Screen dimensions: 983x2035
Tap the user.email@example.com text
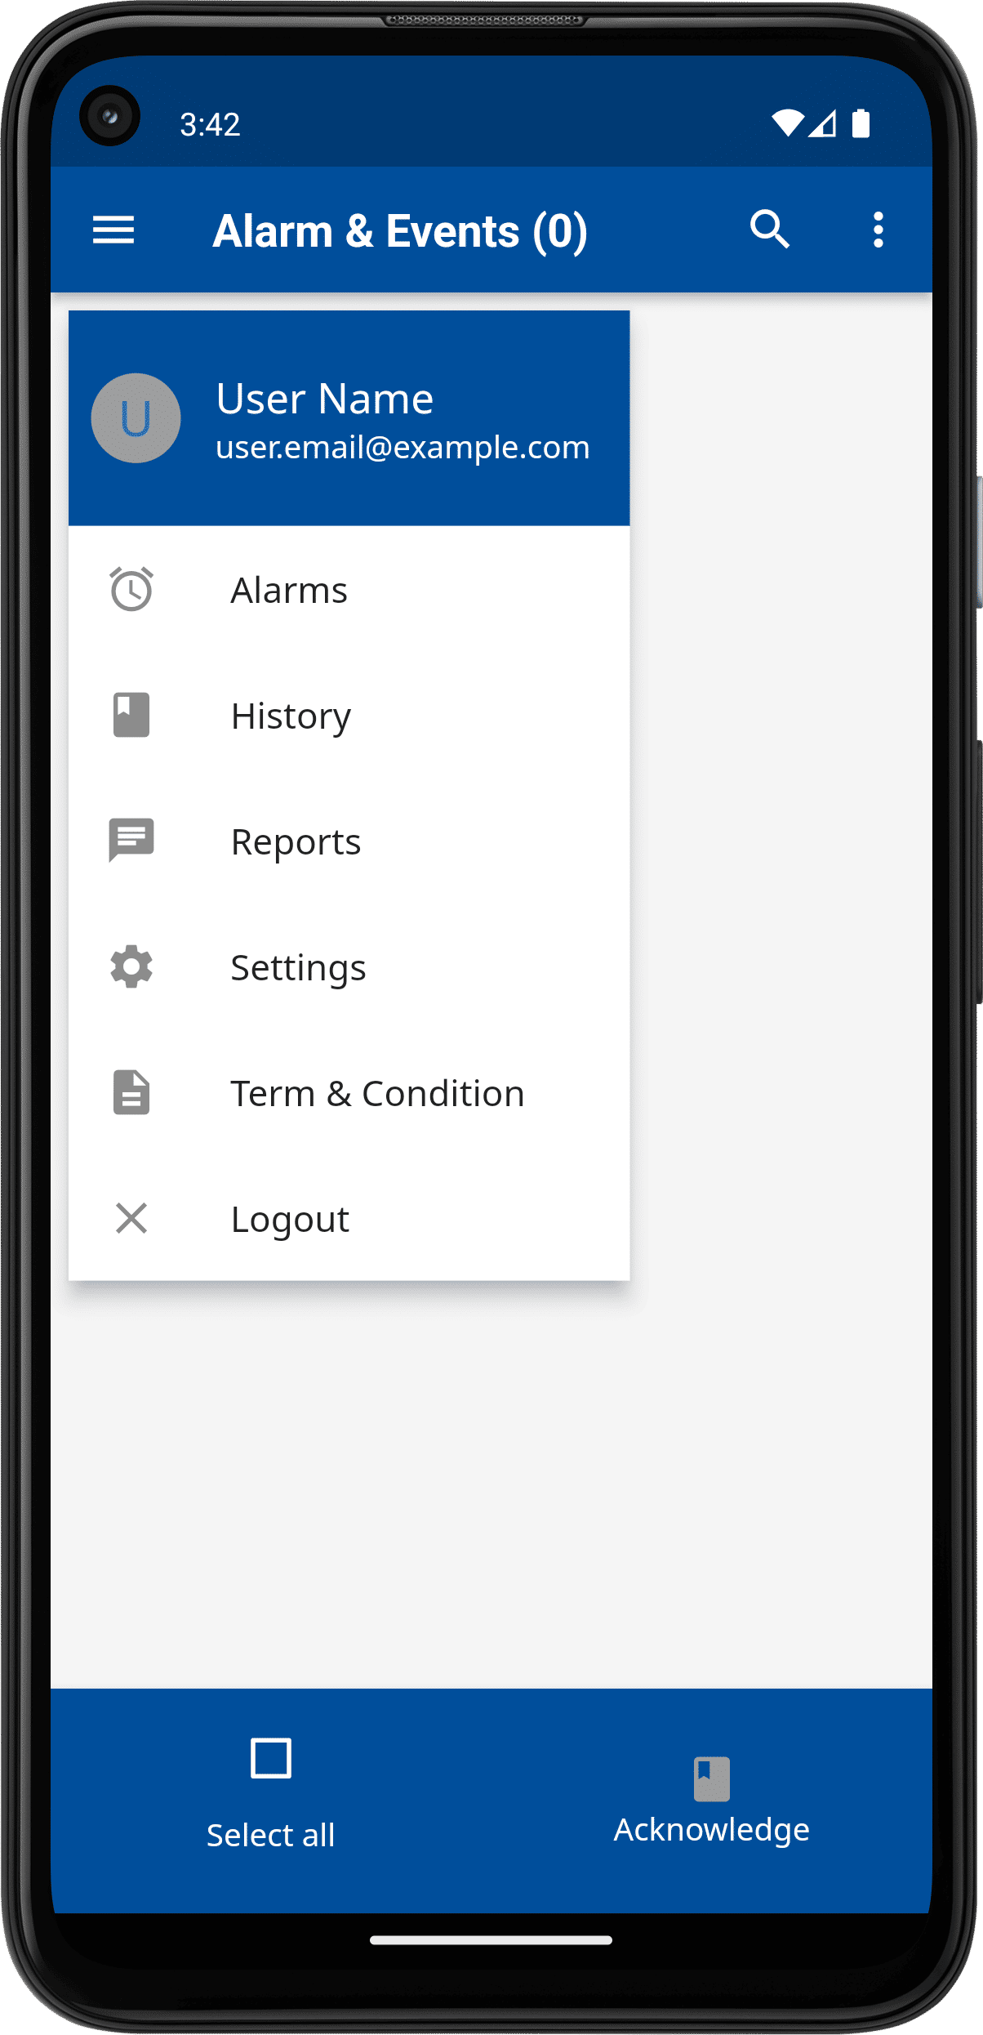pos(403,448)
